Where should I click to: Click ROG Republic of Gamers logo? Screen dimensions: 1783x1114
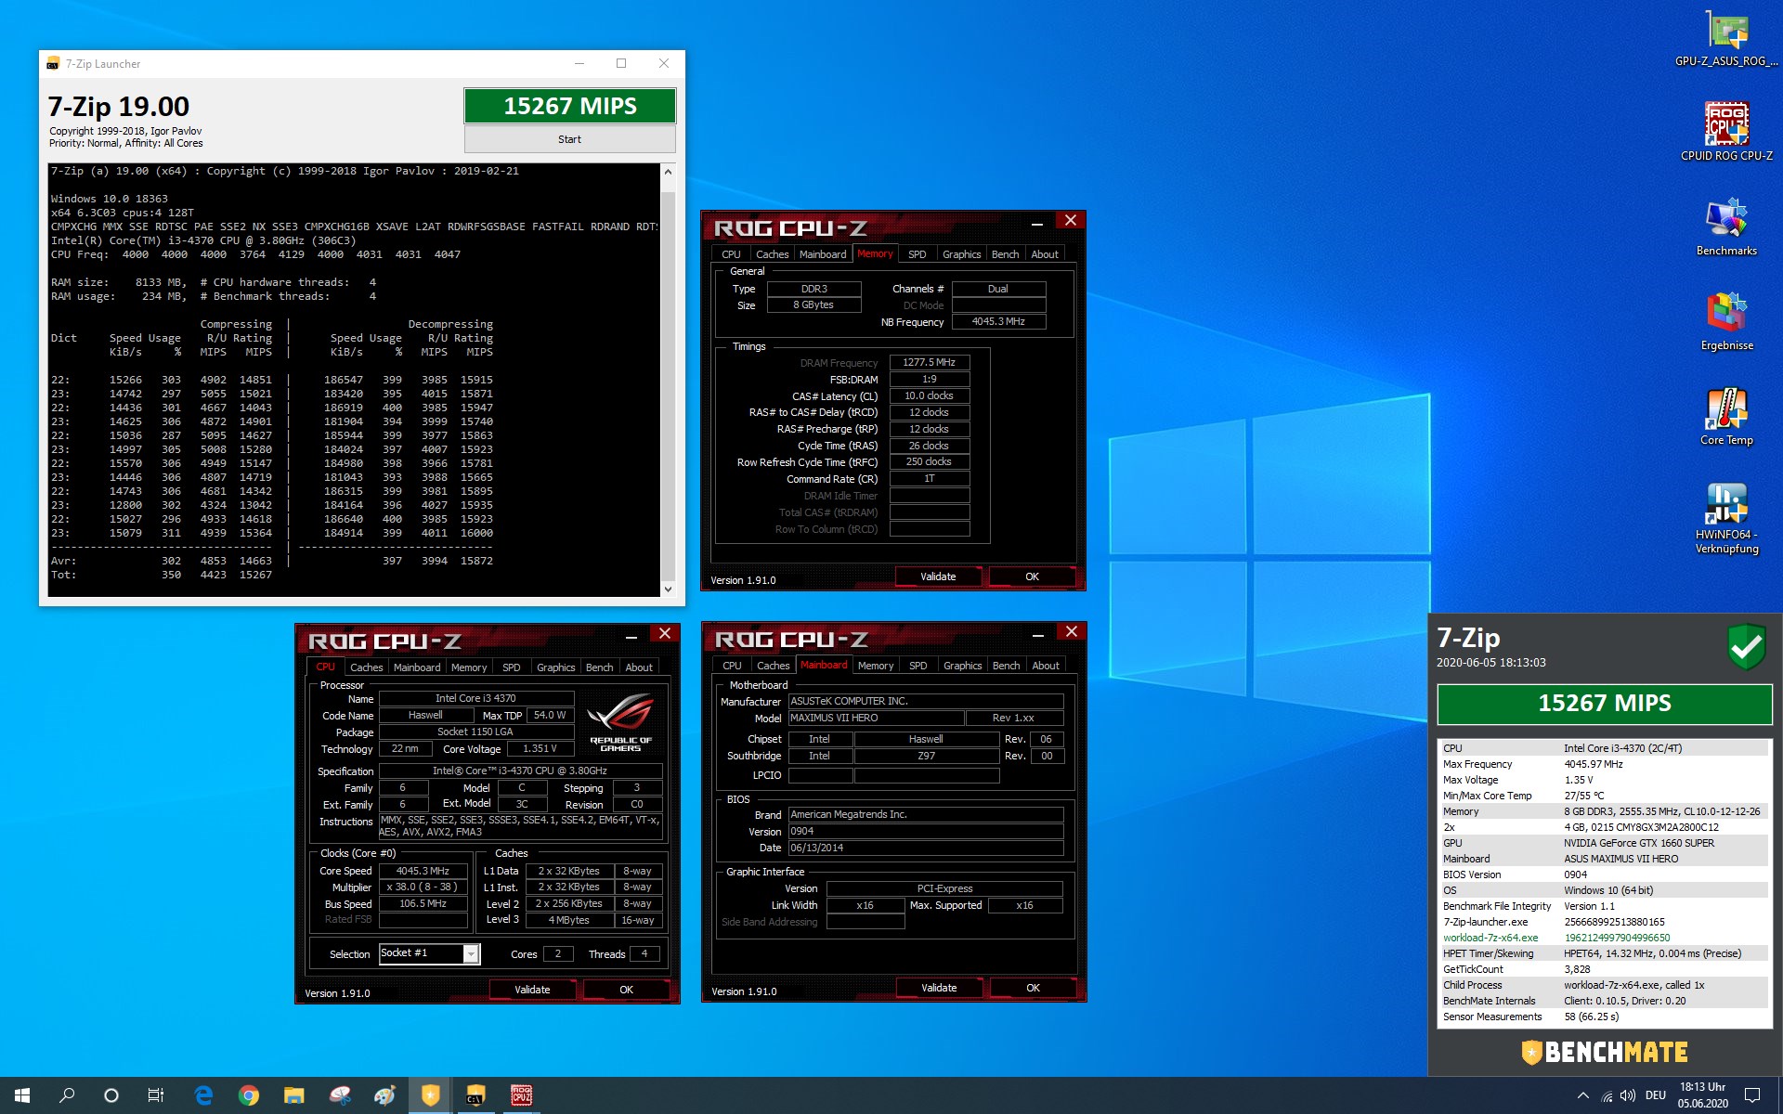coord(620,722)
